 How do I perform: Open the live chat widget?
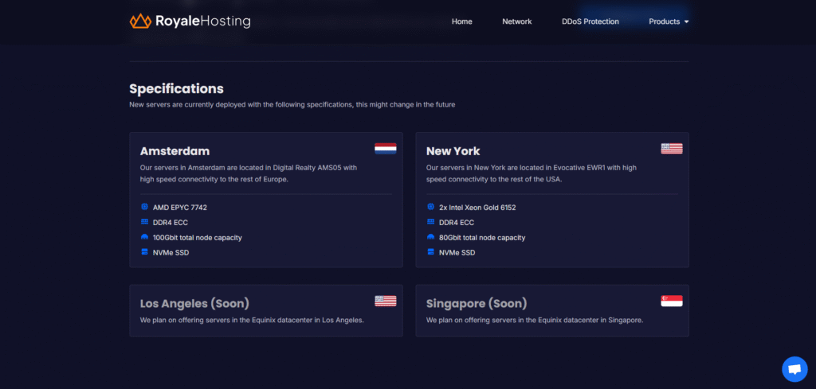click(x=794, y=369)
